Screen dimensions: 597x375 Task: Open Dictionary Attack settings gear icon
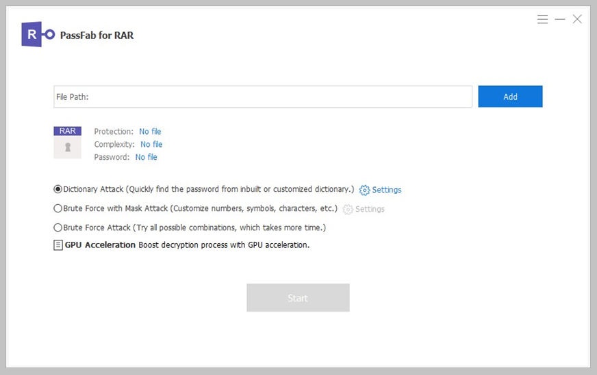pyautogui.click(x=364, y=190)
